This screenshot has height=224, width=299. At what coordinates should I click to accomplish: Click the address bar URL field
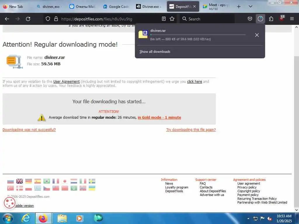(x=110, y=19)
